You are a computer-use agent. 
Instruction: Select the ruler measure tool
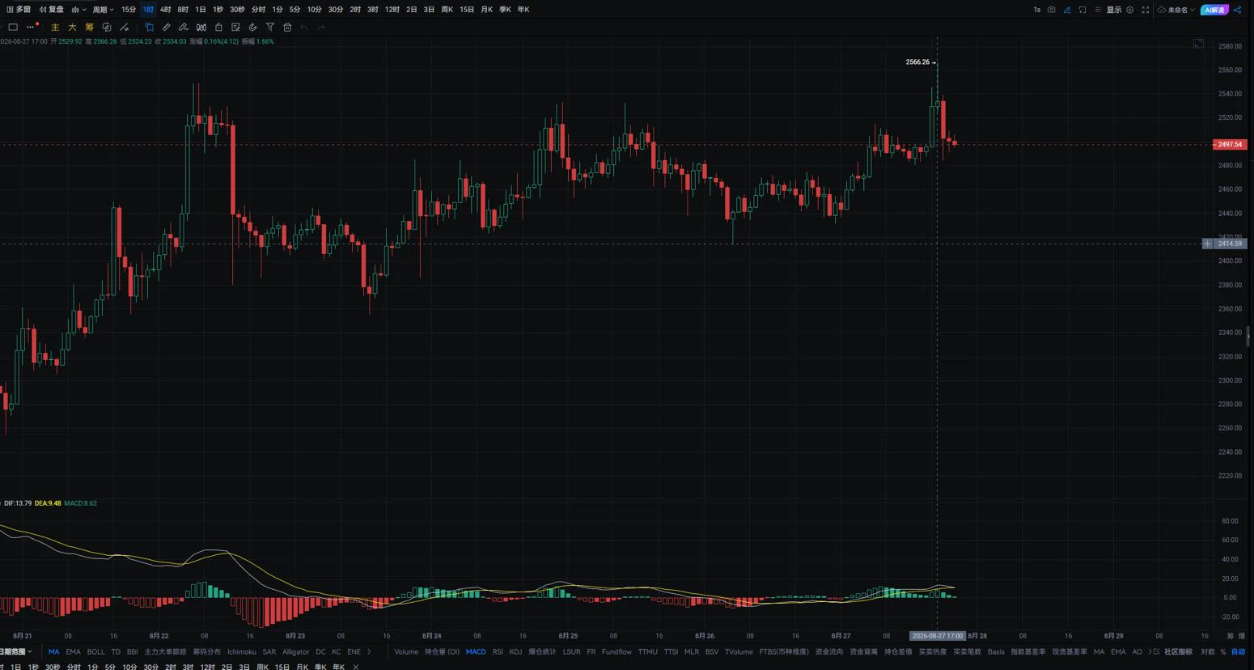(x=166, y=28)
